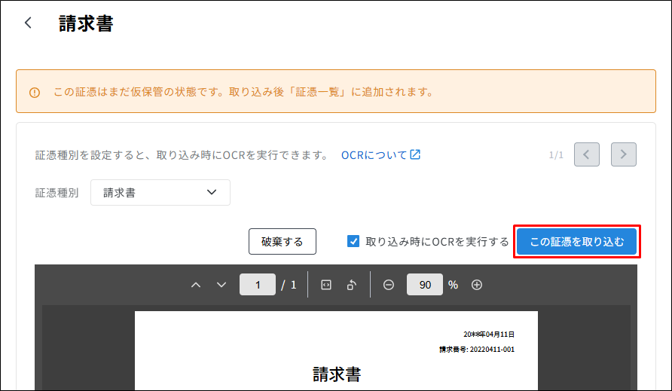Click the date 20**年04月11日 in the PDF

coord(489,334)
